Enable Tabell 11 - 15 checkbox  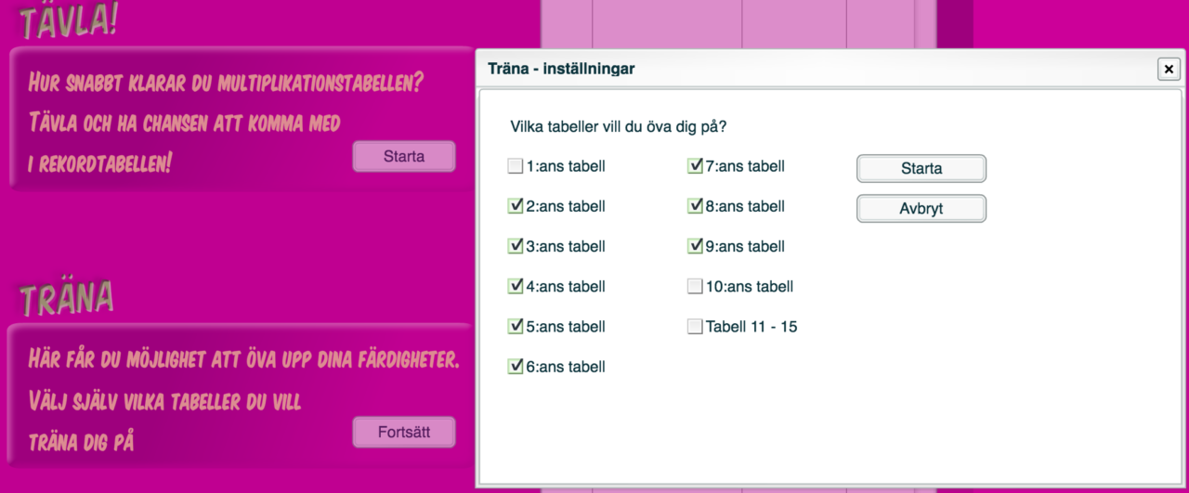(695, 327)
